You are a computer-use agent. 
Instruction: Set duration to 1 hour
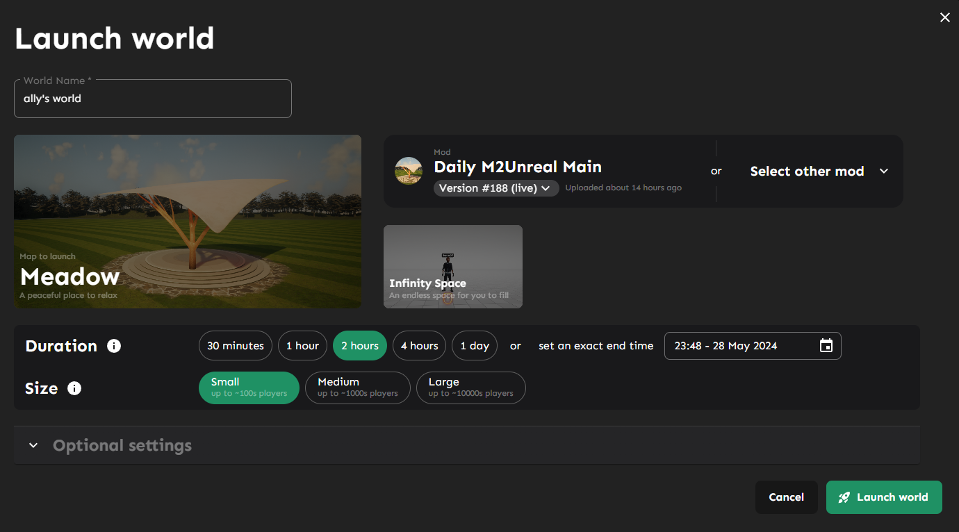302,346
